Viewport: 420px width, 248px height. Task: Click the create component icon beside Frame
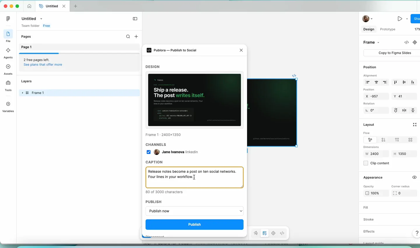click(x=415, y=42)
